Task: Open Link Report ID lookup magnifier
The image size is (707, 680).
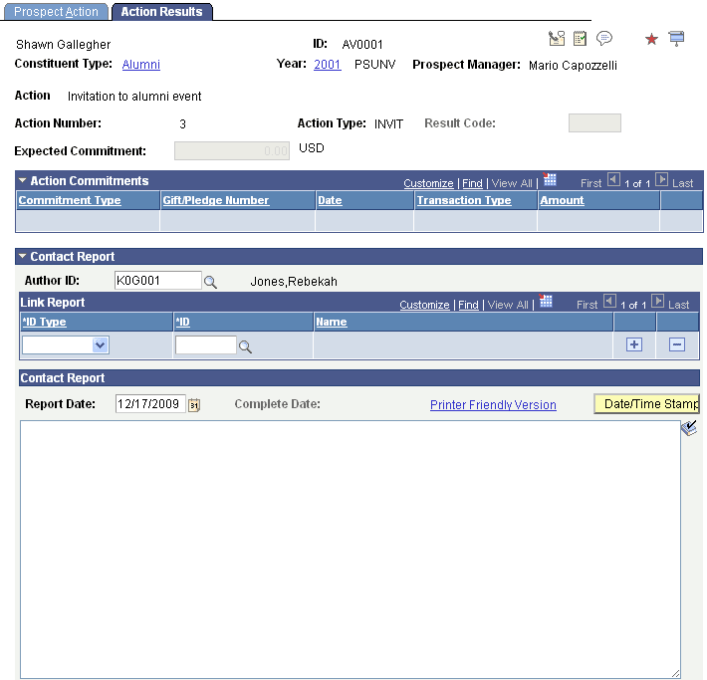Action: 245,346
